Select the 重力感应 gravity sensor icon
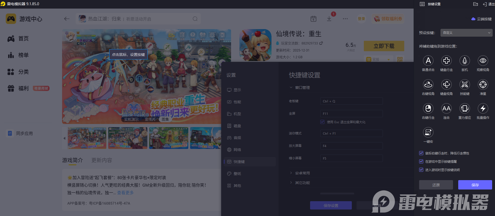 (465, 108)
